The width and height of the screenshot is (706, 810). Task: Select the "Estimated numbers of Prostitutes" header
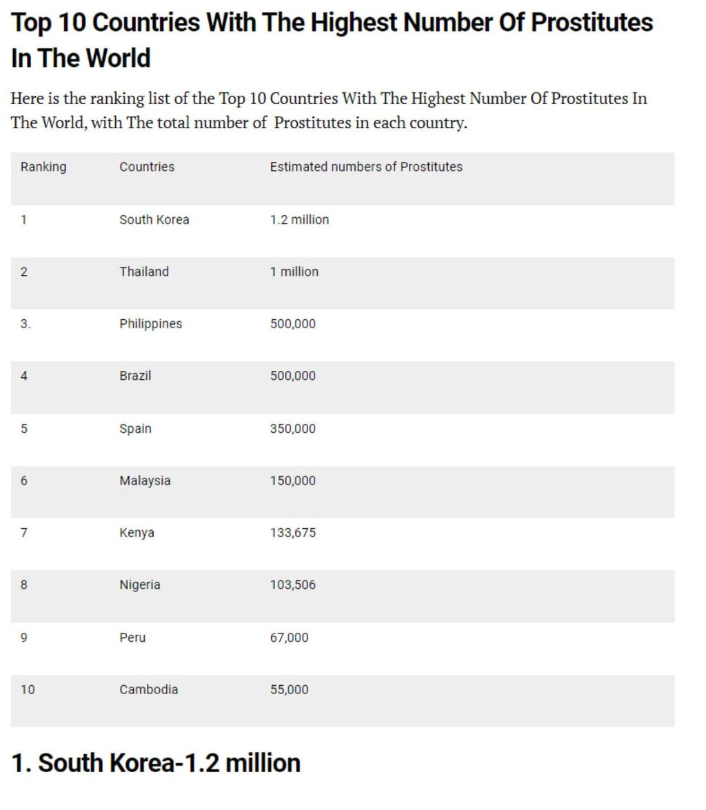366,167
